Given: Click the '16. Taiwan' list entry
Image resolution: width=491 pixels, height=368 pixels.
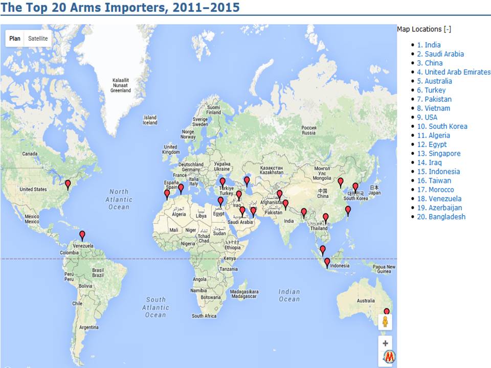Looking at the screenshot, I should 434,181.
